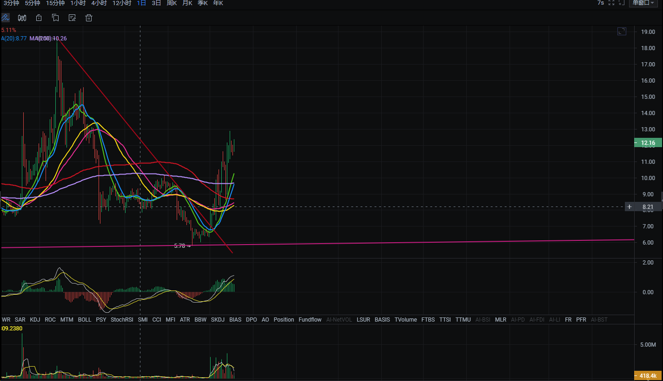Select the Position indicator
Screen dimensions: 663x381
pyautogui.click(x=284, y=320)
